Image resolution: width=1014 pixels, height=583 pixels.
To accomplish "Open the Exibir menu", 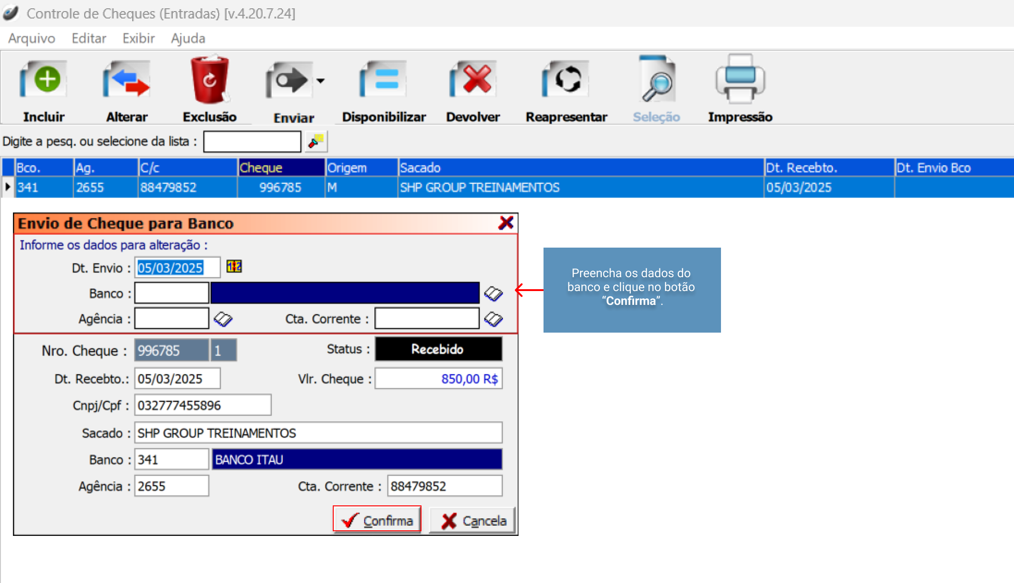I will pos(138,38).
